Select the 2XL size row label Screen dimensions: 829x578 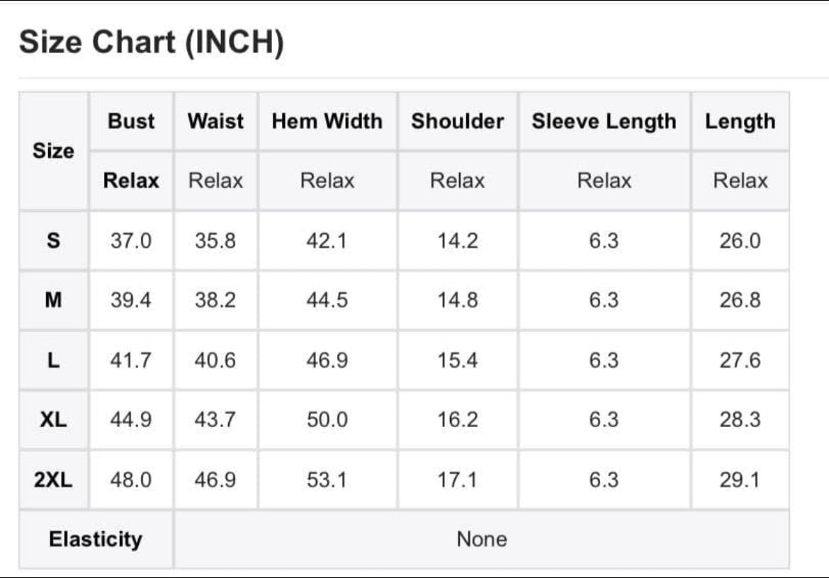point(53,480)
